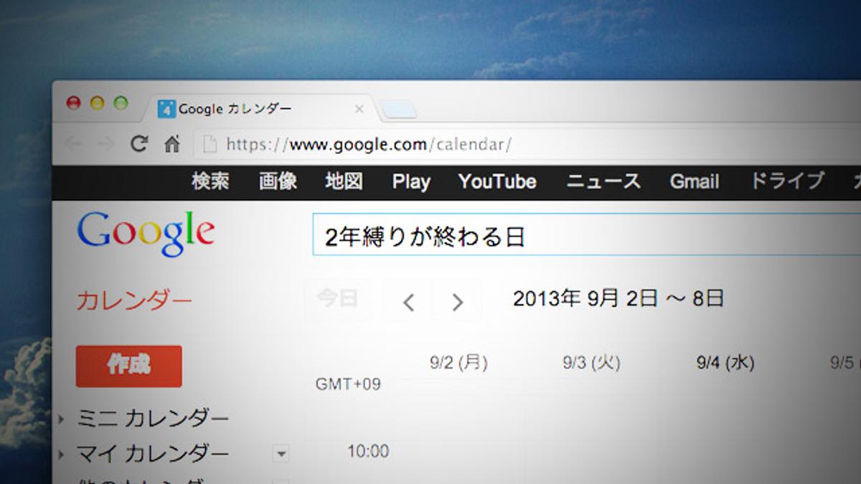
Task: Go to previous week arrow
Action: [x=408, y=302]
